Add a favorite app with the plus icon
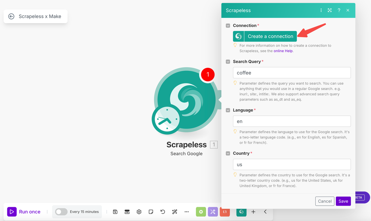371x221 pixels. [253, 212]
